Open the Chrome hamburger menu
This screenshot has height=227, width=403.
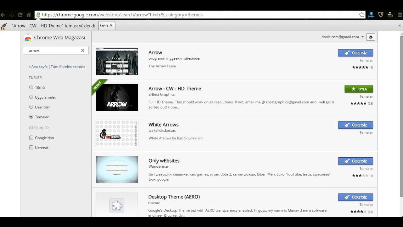pyautogui.click(x=400, y=15)
